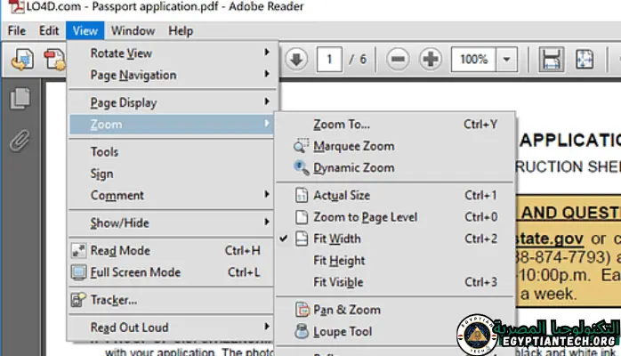Click the fit-width scrolling toolbar icon
This screenshot has height=356, width=621.
point(552,60)
